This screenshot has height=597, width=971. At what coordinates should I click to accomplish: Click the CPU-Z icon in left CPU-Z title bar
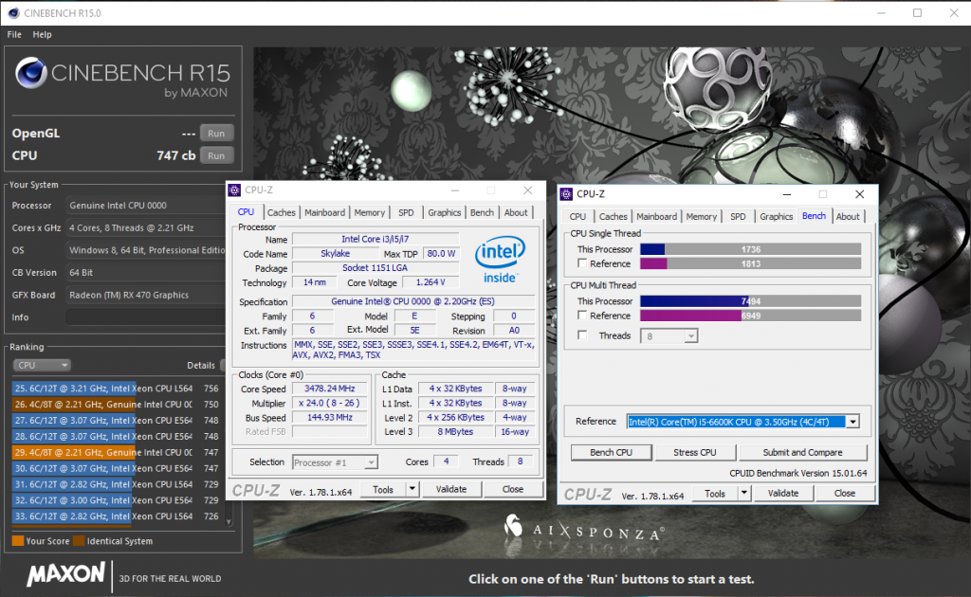[x=235, y=190]
